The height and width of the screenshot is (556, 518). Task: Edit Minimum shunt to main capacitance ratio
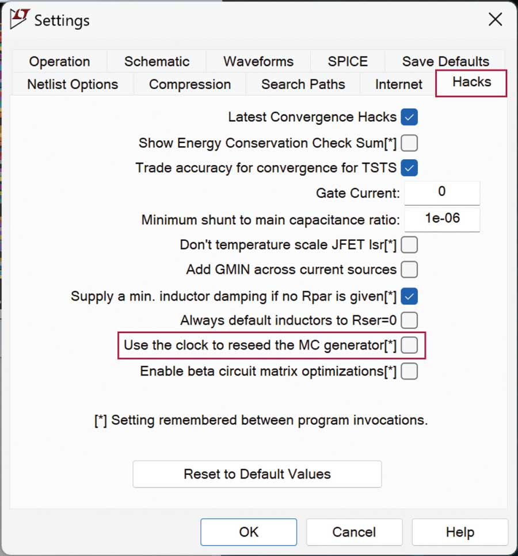point(441,218)
